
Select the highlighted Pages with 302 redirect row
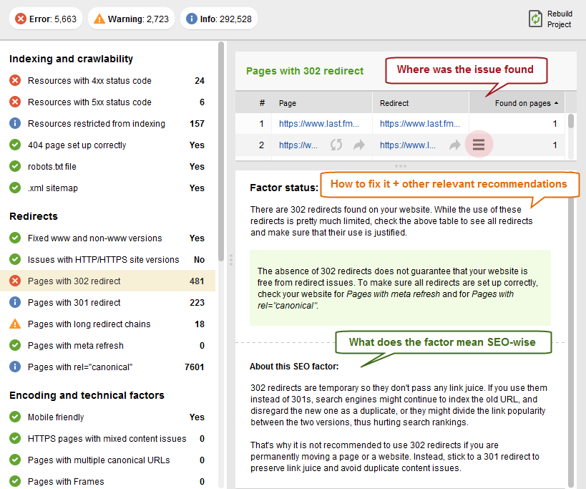[107, 281]
